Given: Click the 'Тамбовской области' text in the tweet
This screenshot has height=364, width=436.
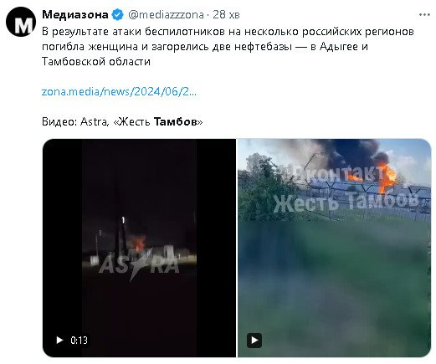Looking at the screenshot, I should 96,61.
